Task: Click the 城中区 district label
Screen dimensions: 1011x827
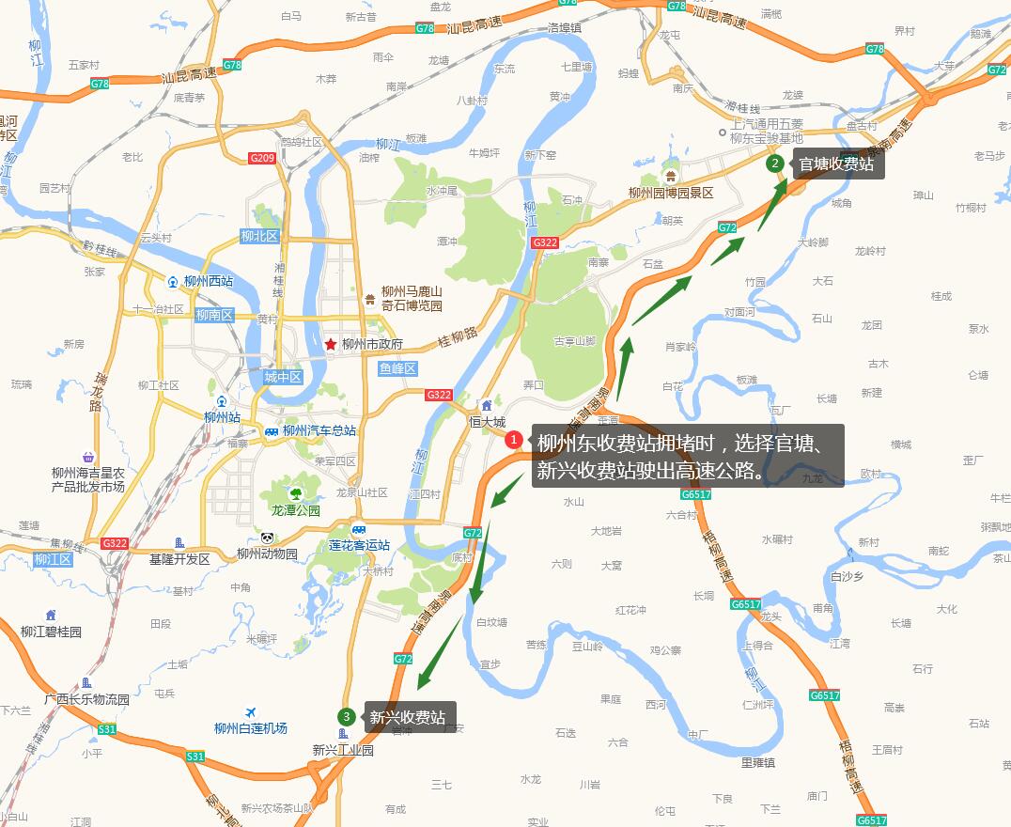Action: coord(283,377)
